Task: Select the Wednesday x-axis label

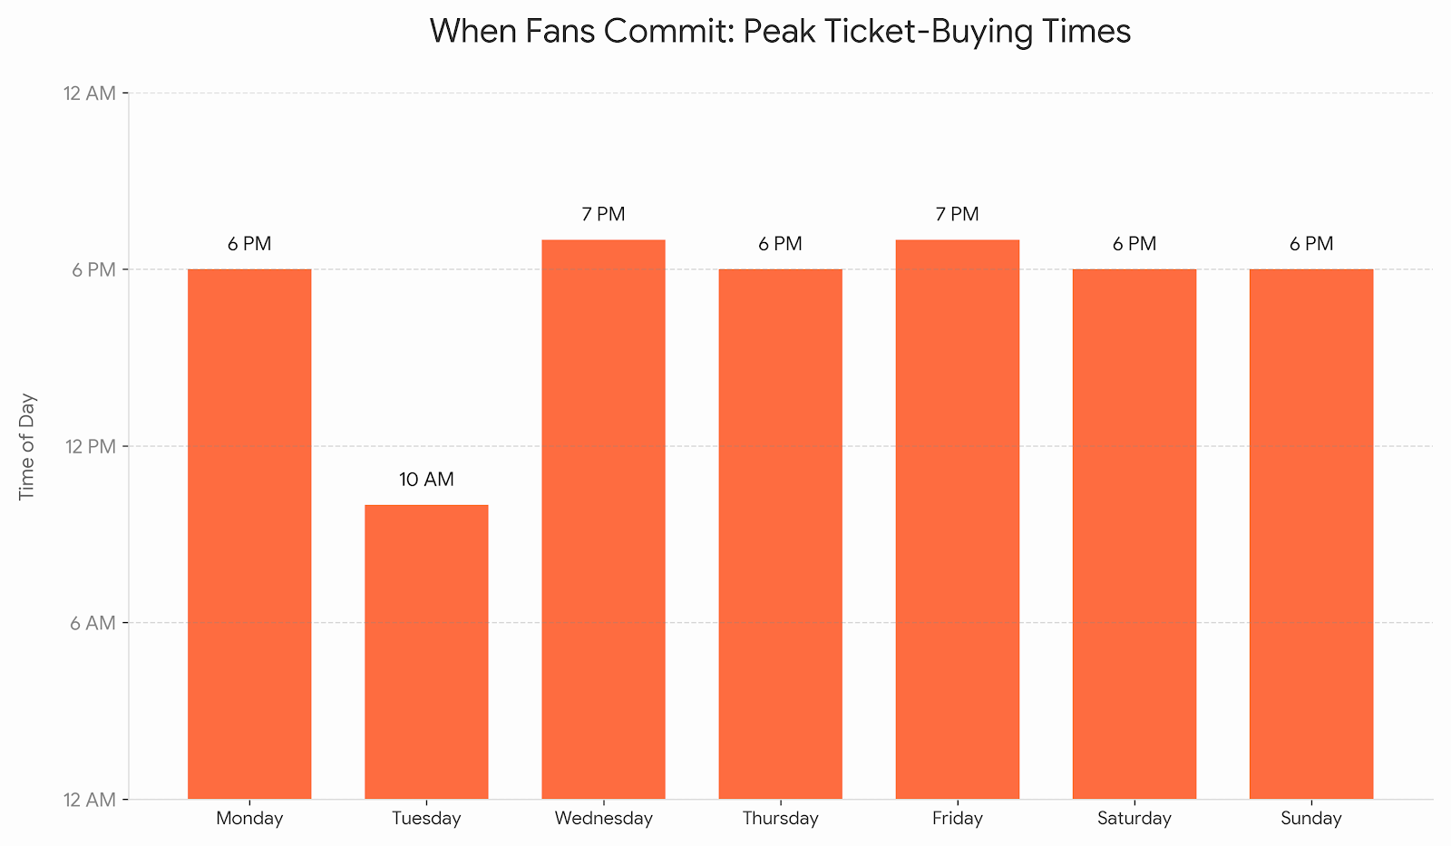Action: [603, 819]
